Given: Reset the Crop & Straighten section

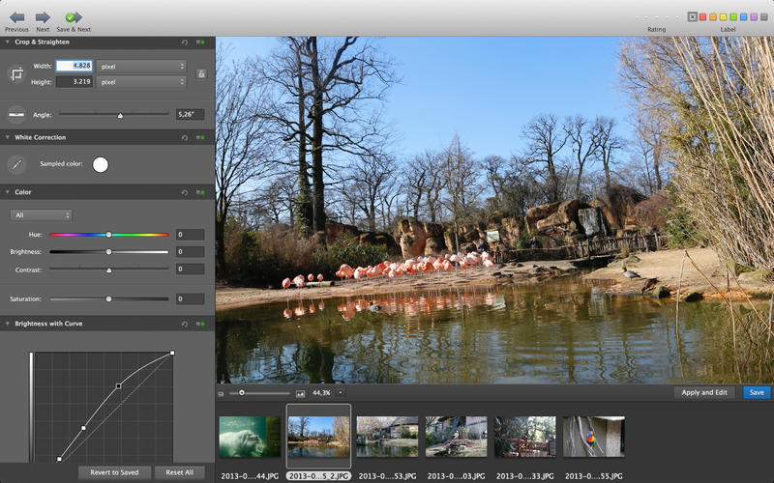Looking at the screenshot, I should [x=184, y=43].
